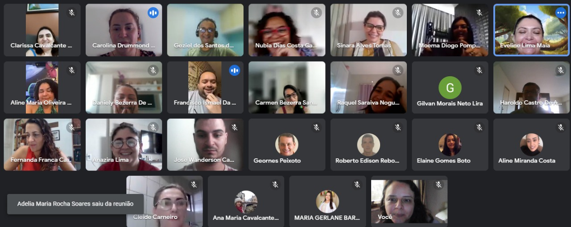Click the mute icon on Sinara Alves Tomas's tile
This screenshot has width=571, height=227.
tap(398, 13)
